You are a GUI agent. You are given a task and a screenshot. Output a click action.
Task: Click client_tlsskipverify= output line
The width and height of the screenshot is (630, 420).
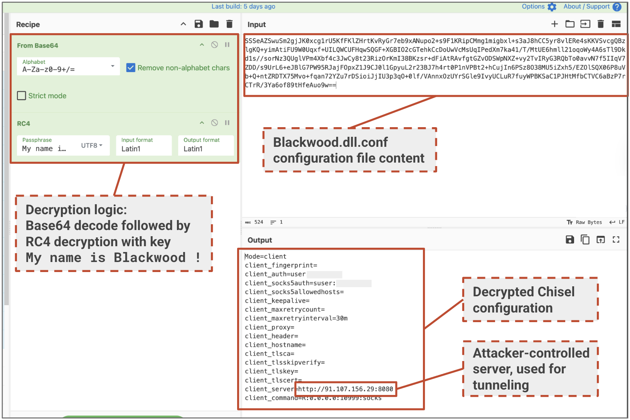pyautogui.click(x=285, y=363)
